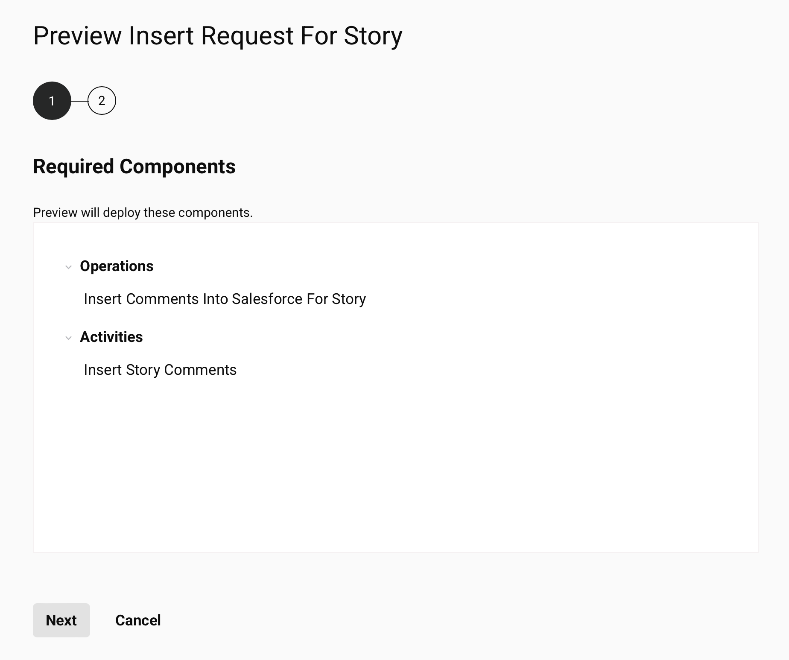Click the word deploy in the description

click(x=122, y=212)
